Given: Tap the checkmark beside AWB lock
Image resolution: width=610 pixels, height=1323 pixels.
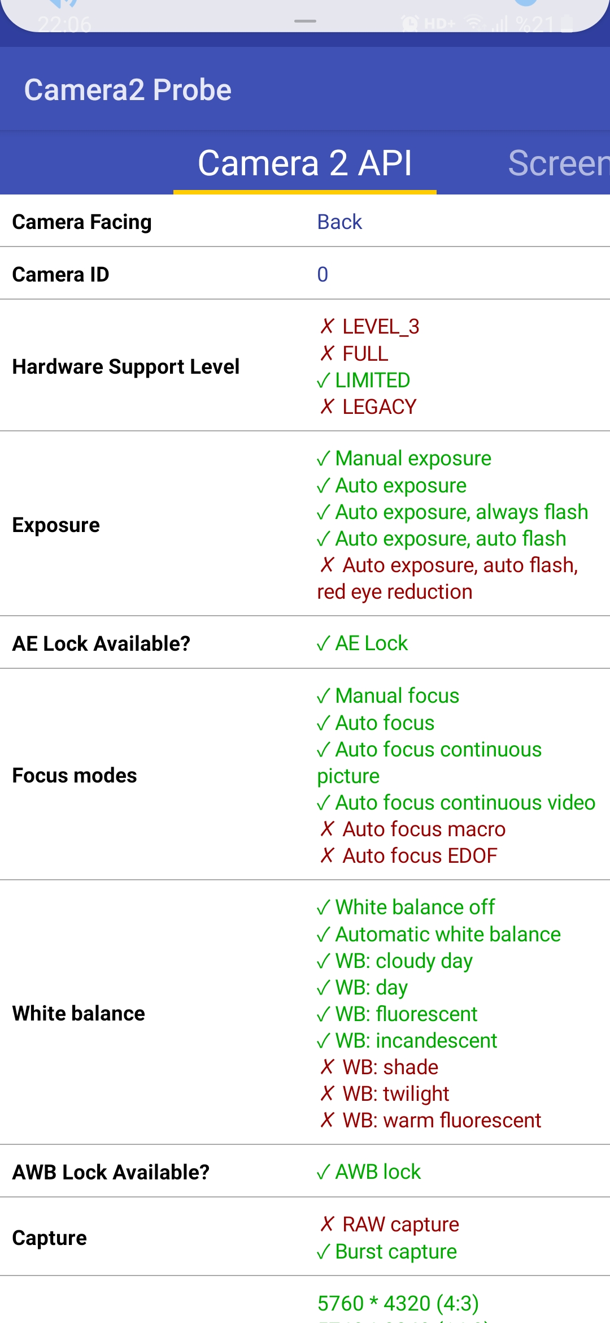Looking at the screenshot, I should point(324,1172).
